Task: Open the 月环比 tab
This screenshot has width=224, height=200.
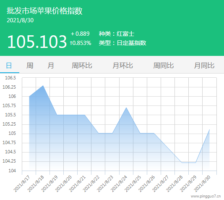Action: (x=122, y=66)
